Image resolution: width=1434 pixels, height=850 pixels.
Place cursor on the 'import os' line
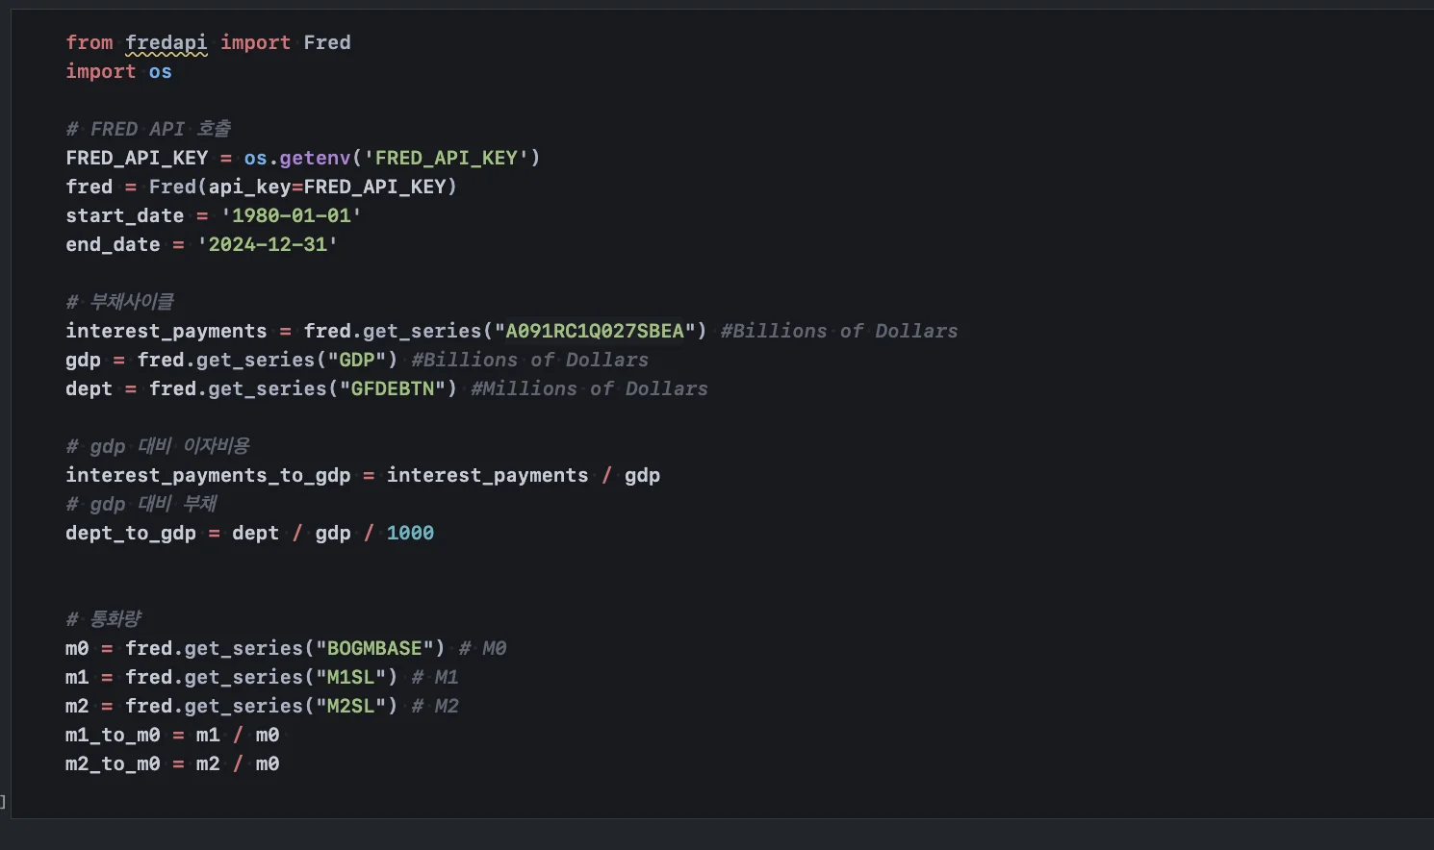[118, 71]
